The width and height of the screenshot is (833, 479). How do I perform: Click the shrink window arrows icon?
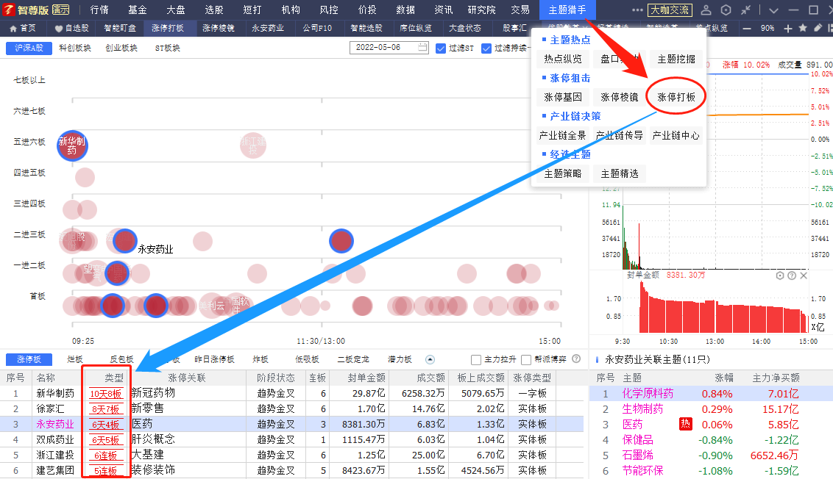(746, 10)
